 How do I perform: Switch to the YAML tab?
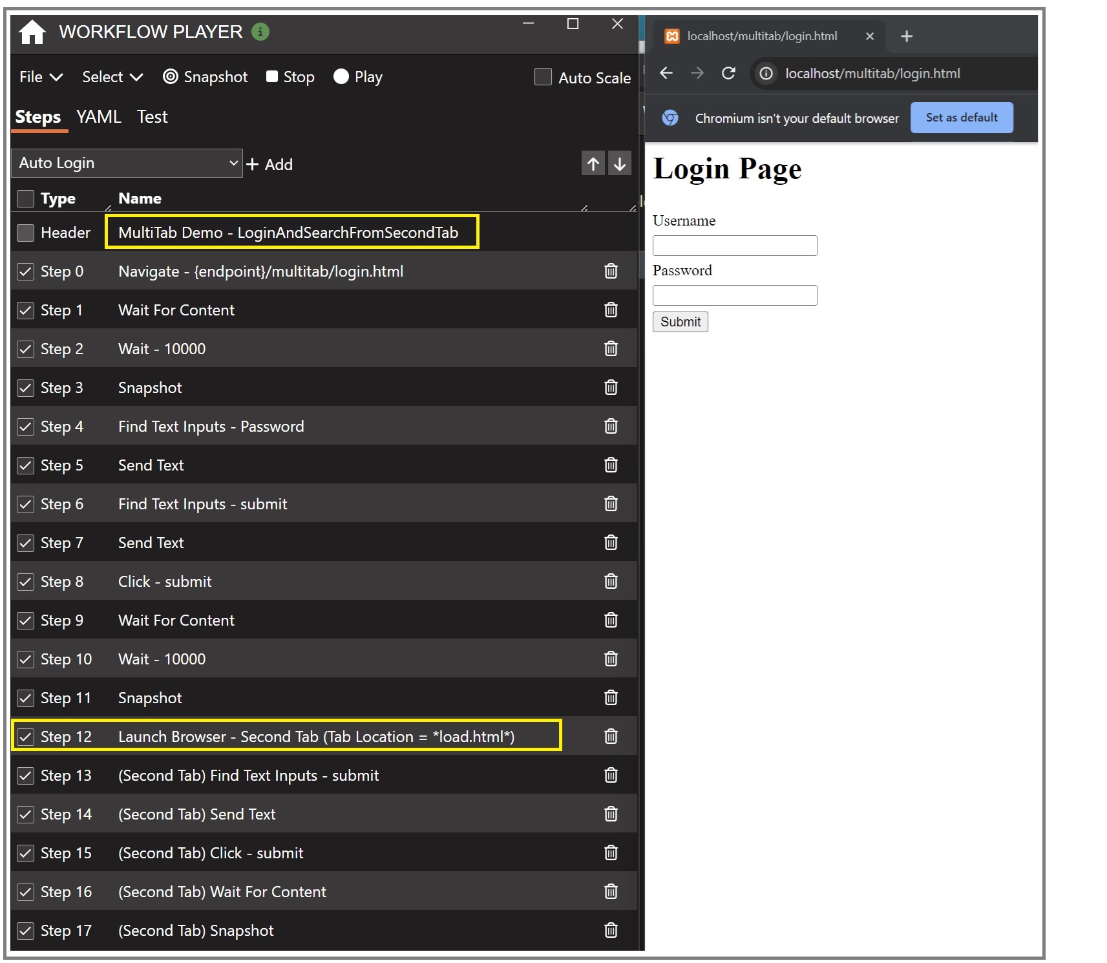point(98,117)
